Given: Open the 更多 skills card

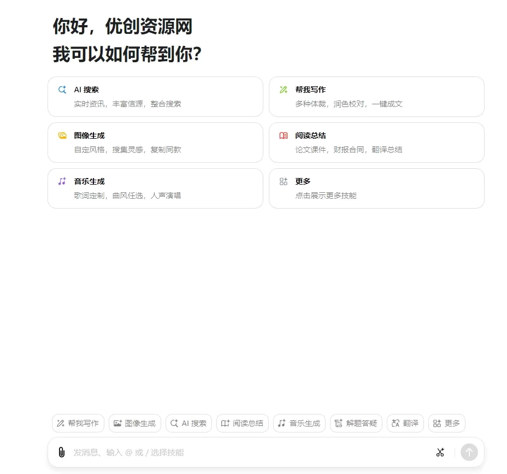Looking at the screenshot, I should (x=376, y=188).
